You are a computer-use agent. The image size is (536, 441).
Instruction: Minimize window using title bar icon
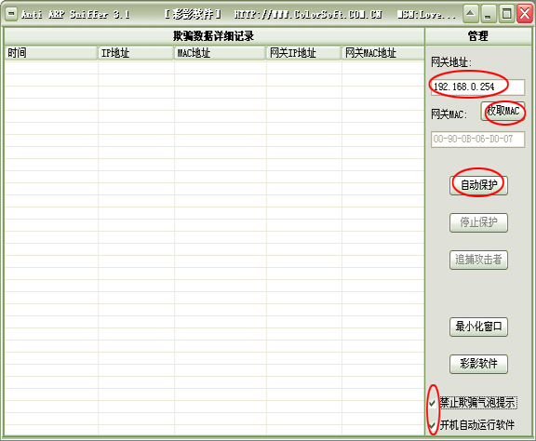tap(489, 14)
